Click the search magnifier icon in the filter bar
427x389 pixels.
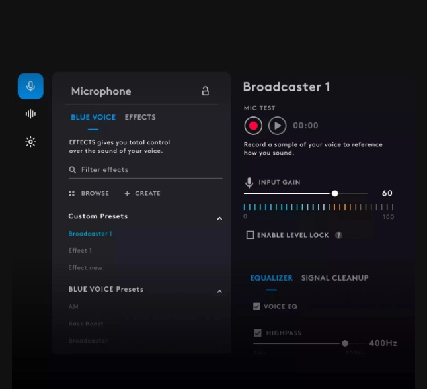[72, 170]
